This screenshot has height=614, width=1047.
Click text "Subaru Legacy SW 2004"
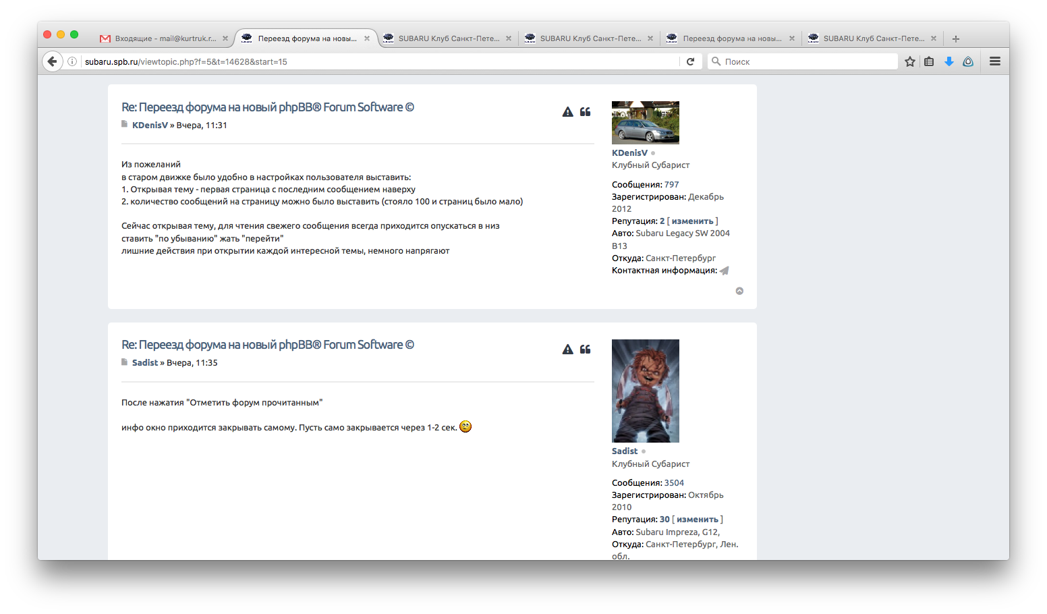point(683,233)
